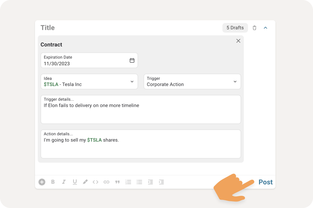The height and width of the screenshot is (208, 313).
Task: Collapse the editor with the chevron up
Action: (x=266, y=28)
